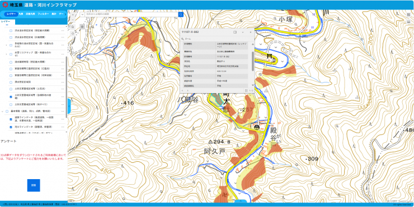The image size is (414, 207).
Task: Click the blue 回答 survey button
Action: pyautogui.click(x=34, y=185)
